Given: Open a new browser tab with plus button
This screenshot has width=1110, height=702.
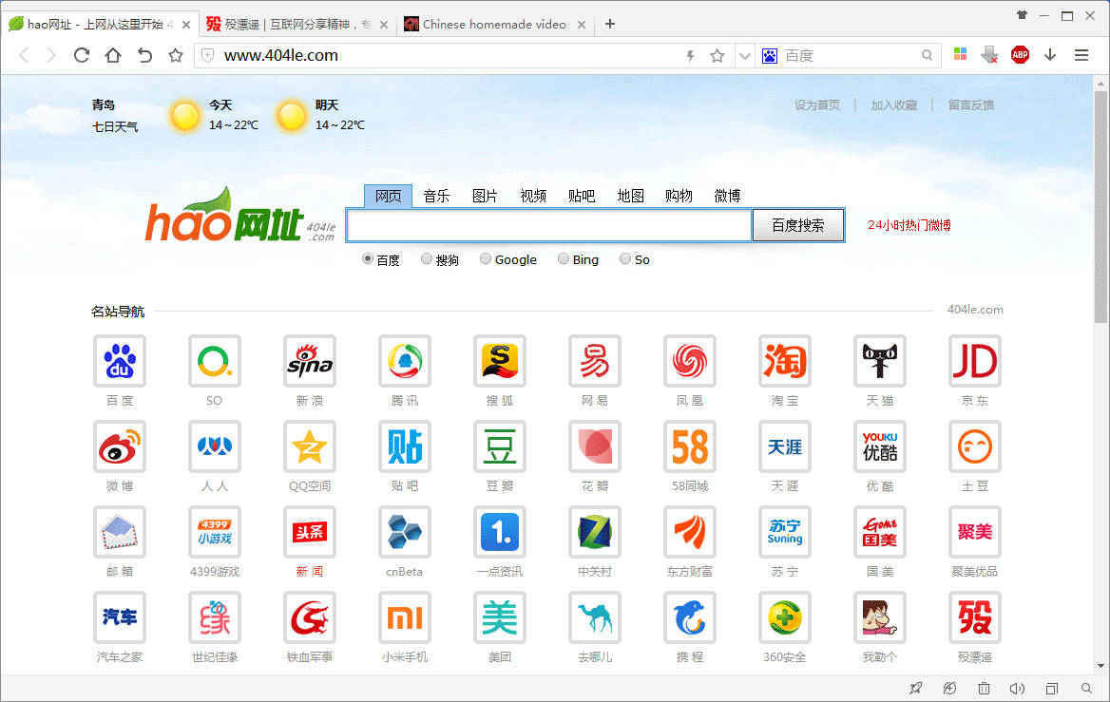Looking at the screenshot, I should pos(609,24).
